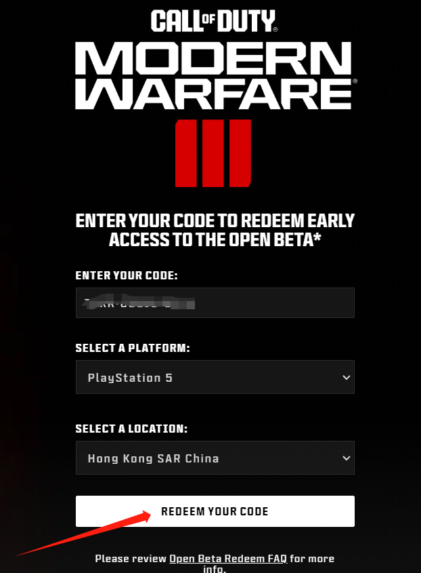The width and height of the screenshot is (421, 573).
Task: Open the PlayStation 5 platform dropdown
Action: coord(215,377)
